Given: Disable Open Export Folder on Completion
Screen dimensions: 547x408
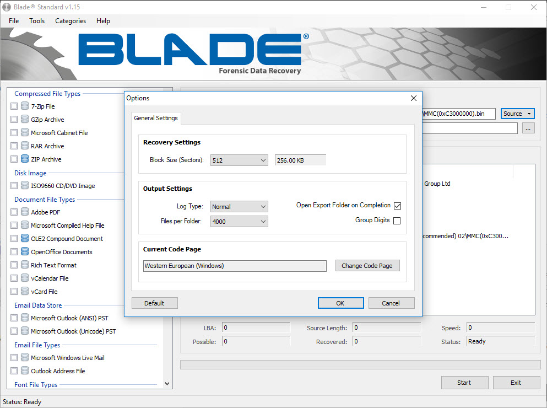Looking at the screenshot, I should click(x=397, y=206).
